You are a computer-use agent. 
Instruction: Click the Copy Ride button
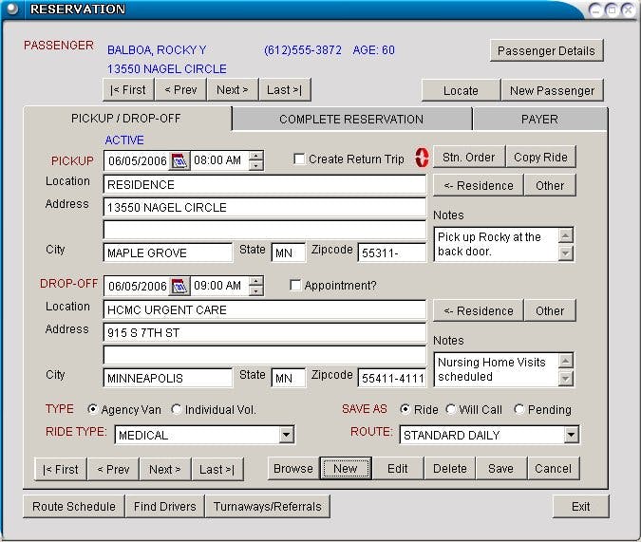pyautogui.click(x=541, y=157)
